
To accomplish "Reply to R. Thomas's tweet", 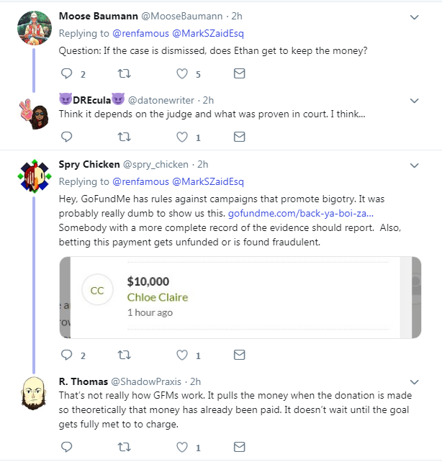I will coord(67,447).
